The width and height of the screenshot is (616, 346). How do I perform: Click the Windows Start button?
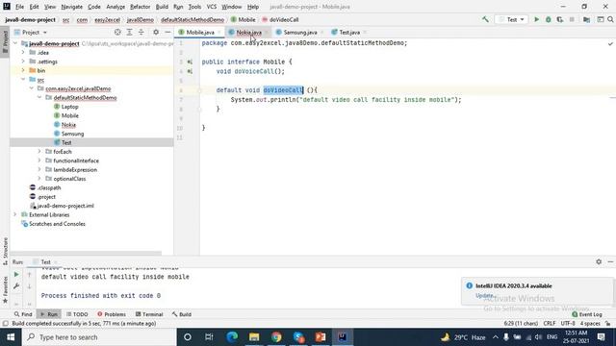tap(11, 337)
